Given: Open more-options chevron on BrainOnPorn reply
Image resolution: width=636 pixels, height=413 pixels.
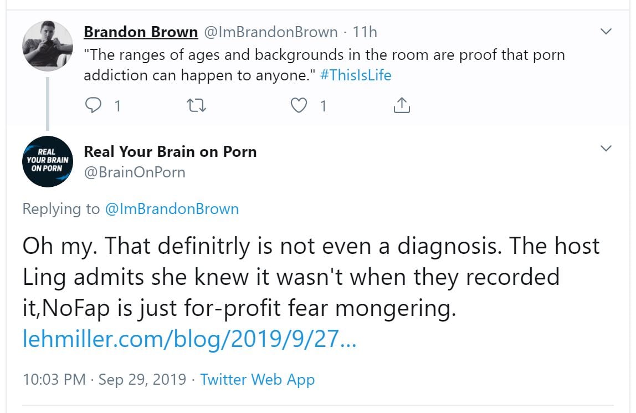Looking at the screenshot, I should [x=607, y=149].
